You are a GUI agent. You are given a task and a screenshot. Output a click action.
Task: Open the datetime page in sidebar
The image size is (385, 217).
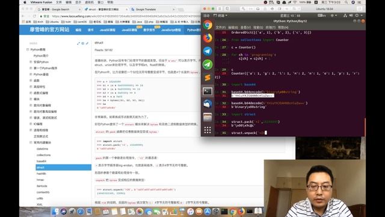point(43,149)
